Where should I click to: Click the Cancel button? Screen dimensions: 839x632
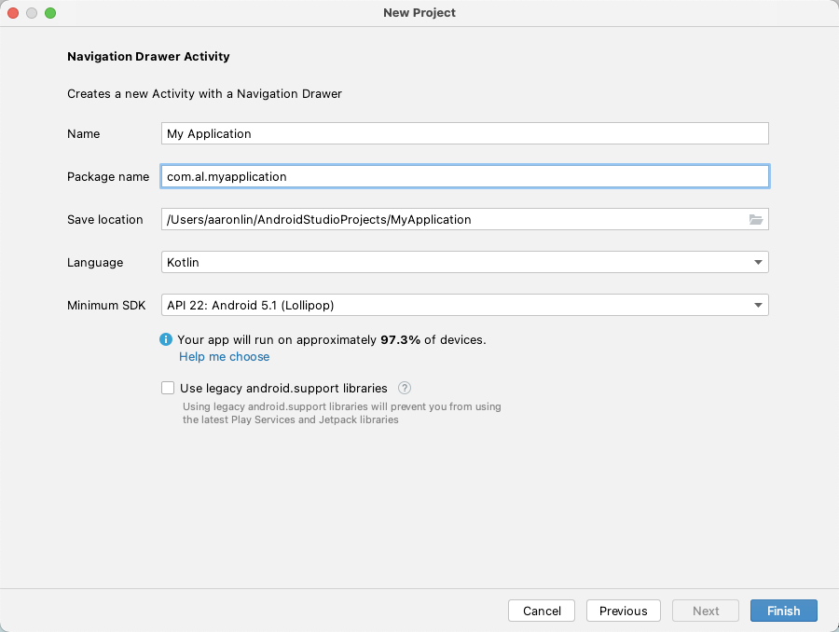click(542, 611)
